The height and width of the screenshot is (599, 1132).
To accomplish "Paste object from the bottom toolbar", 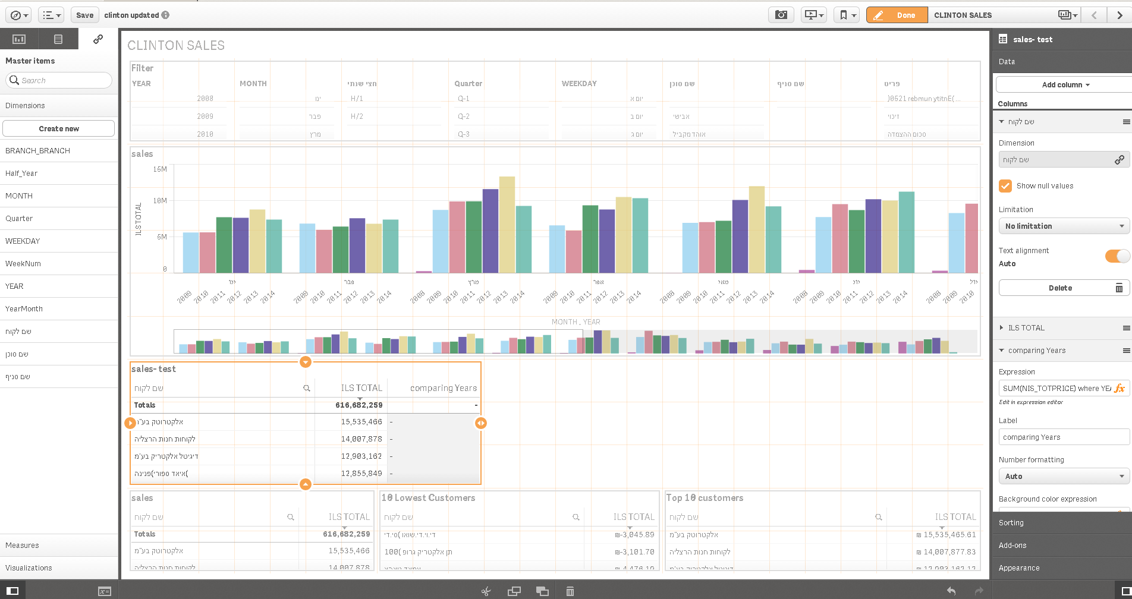I will pyautogui.click(x=542, y=591).
